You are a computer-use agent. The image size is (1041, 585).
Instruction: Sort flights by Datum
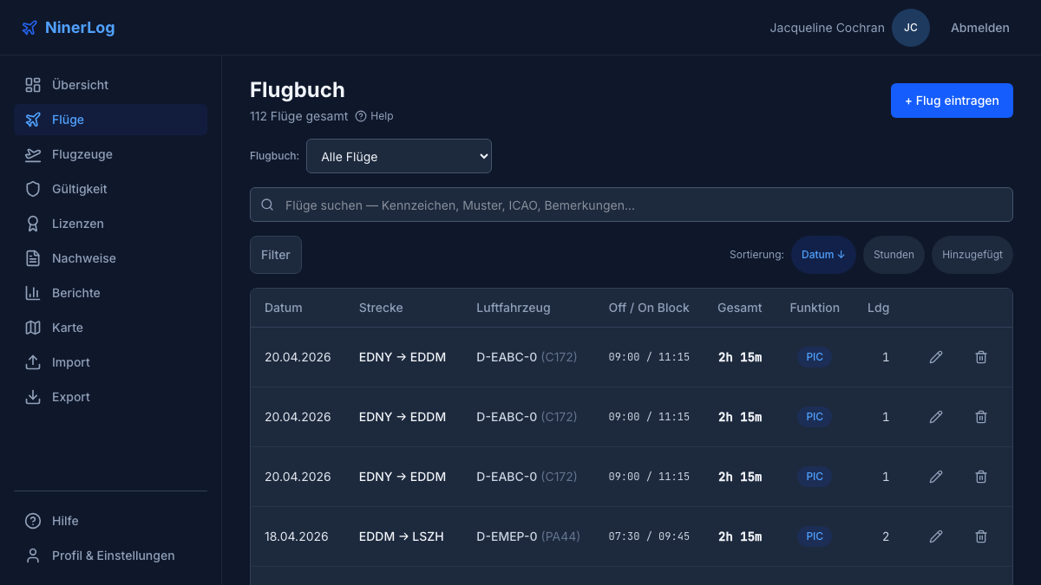coord(823,255)
